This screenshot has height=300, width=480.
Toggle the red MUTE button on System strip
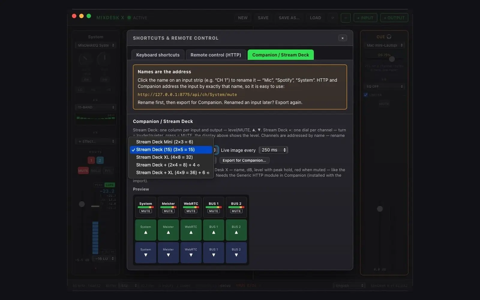(x=83, y=171)
